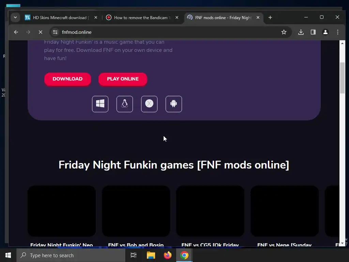Open the FNF vs CG5 thumbnail
Screen dimensions: 349x262
(x=210, y=211)
